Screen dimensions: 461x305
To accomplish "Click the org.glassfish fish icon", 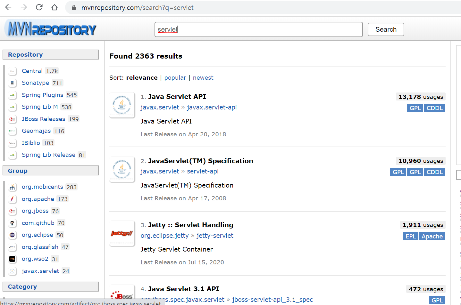I will click(12, 247).
